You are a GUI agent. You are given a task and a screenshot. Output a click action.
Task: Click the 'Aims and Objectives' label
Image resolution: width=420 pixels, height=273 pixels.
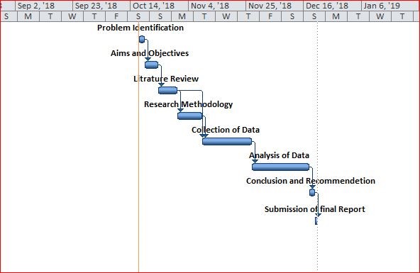pos(150,53)
